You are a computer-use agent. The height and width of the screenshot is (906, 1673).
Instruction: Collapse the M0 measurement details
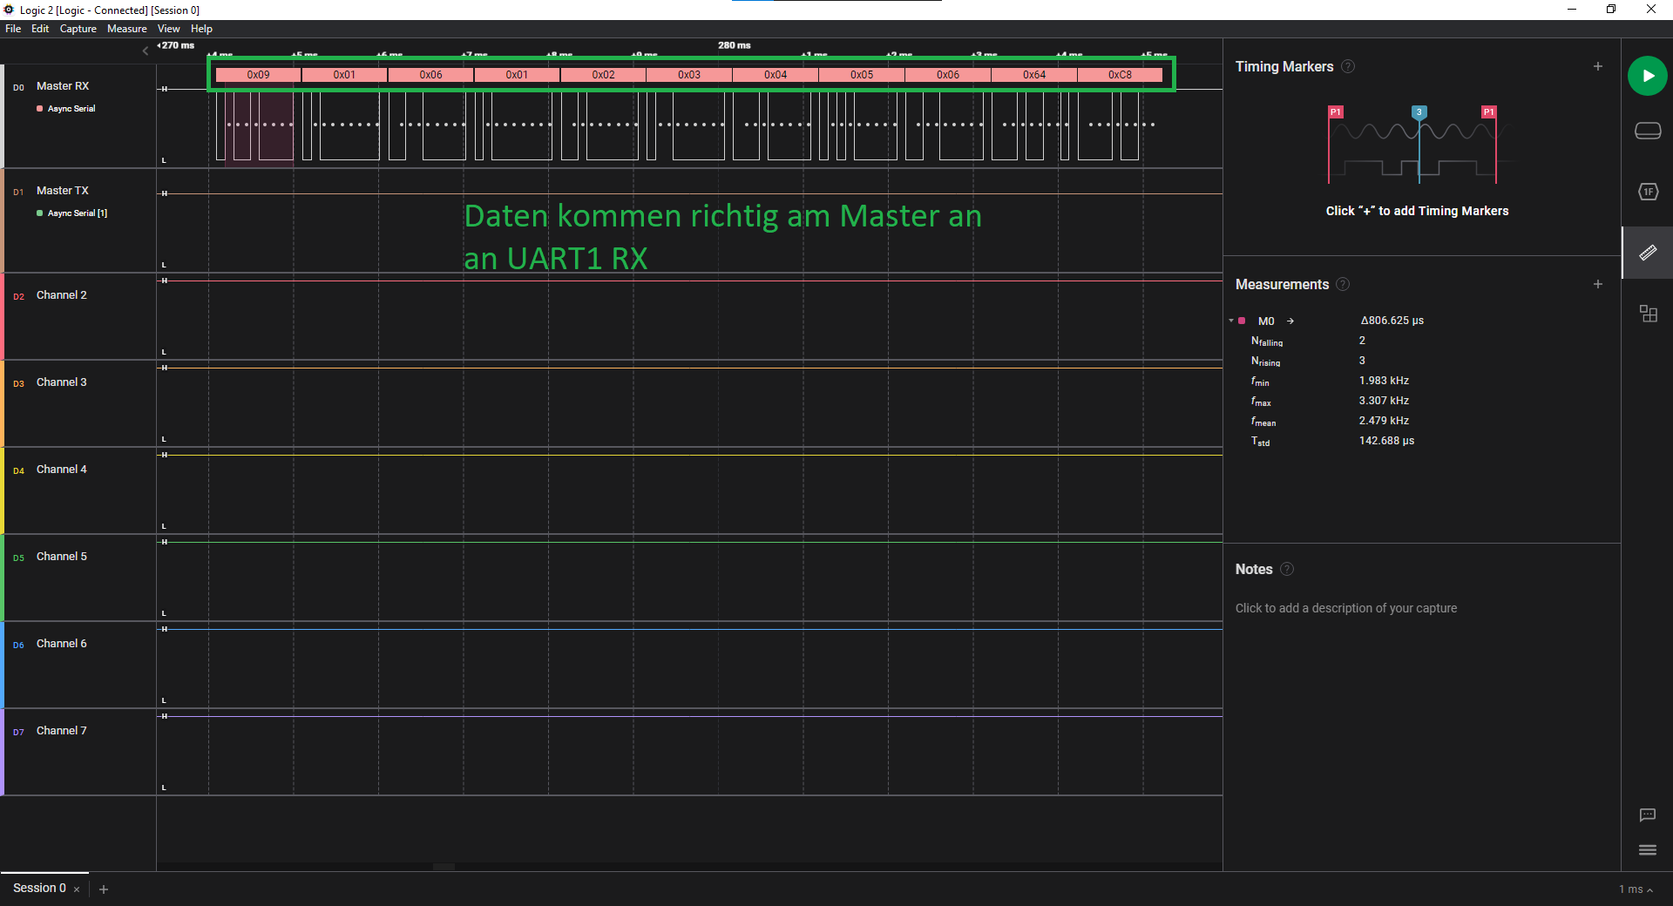[x=1231, y=321]
